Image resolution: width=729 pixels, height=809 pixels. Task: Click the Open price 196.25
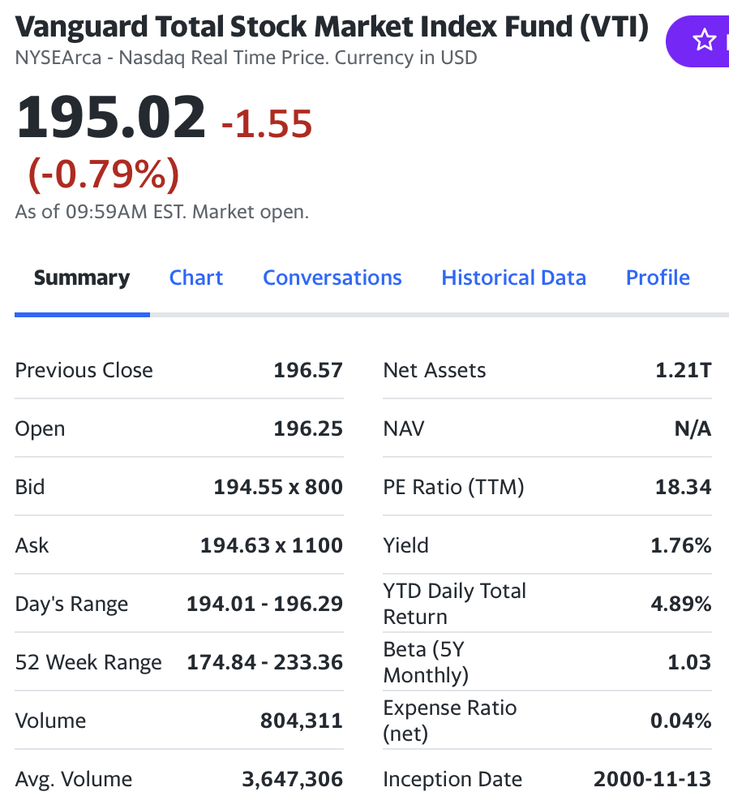coord(308,428)
